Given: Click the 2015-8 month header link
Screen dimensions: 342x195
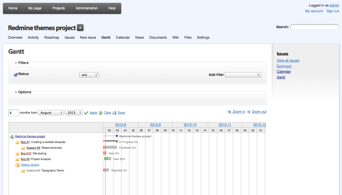Looking at the screenshot, I should (121, 125).
